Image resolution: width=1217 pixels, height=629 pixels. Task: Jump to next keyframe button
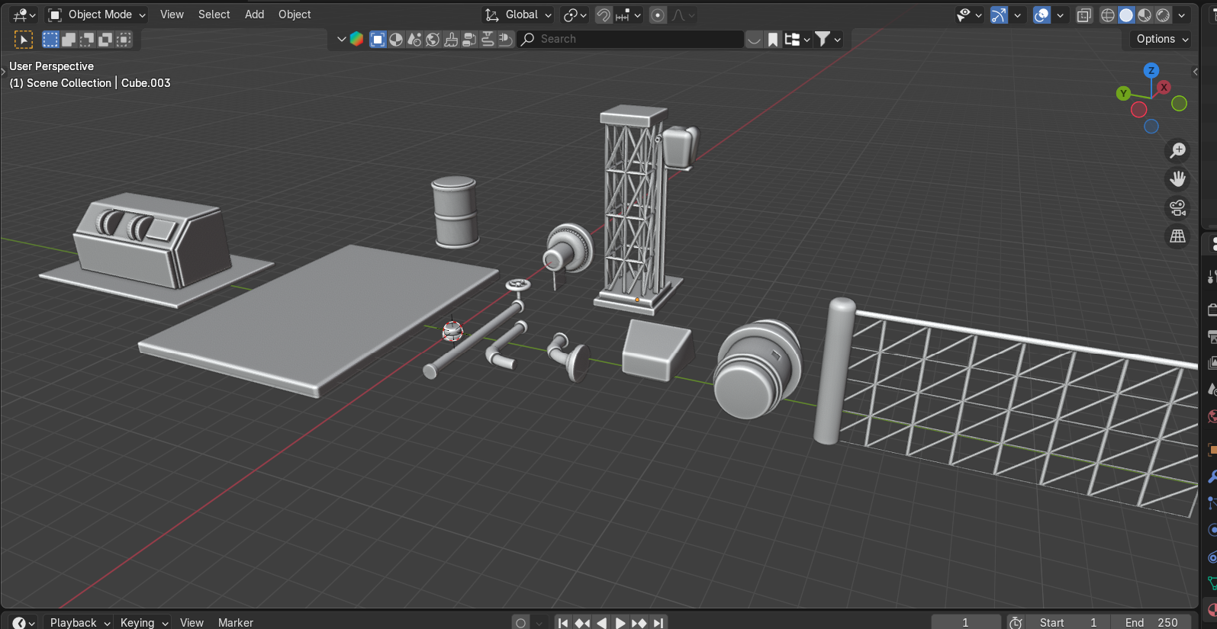(639, 623)
